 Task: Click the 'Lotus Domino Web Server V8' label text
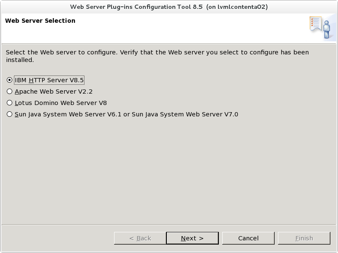click(x=61, y=103)
